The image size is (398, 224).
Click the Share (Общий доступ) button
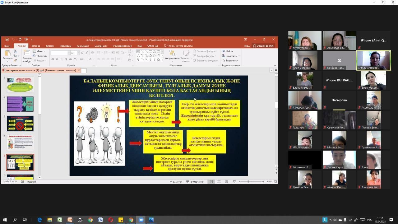(263, 46)
